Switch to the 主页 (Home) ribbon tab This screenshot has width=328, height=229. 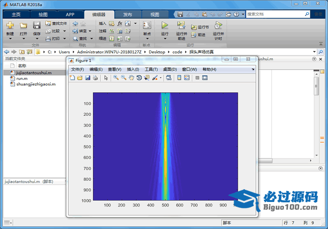[x=16, y=14]
